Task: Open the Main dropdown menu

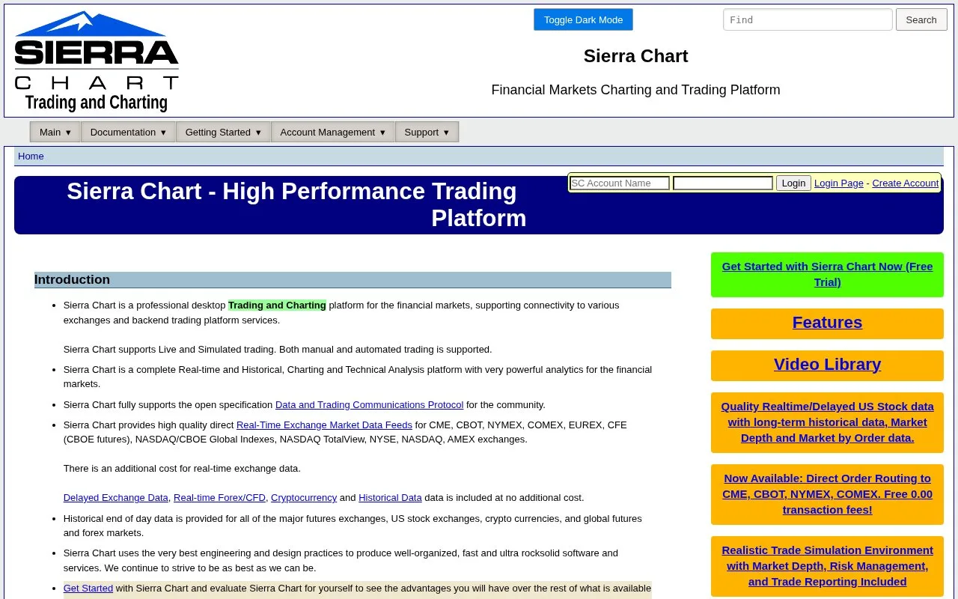Action: point(55,132)
